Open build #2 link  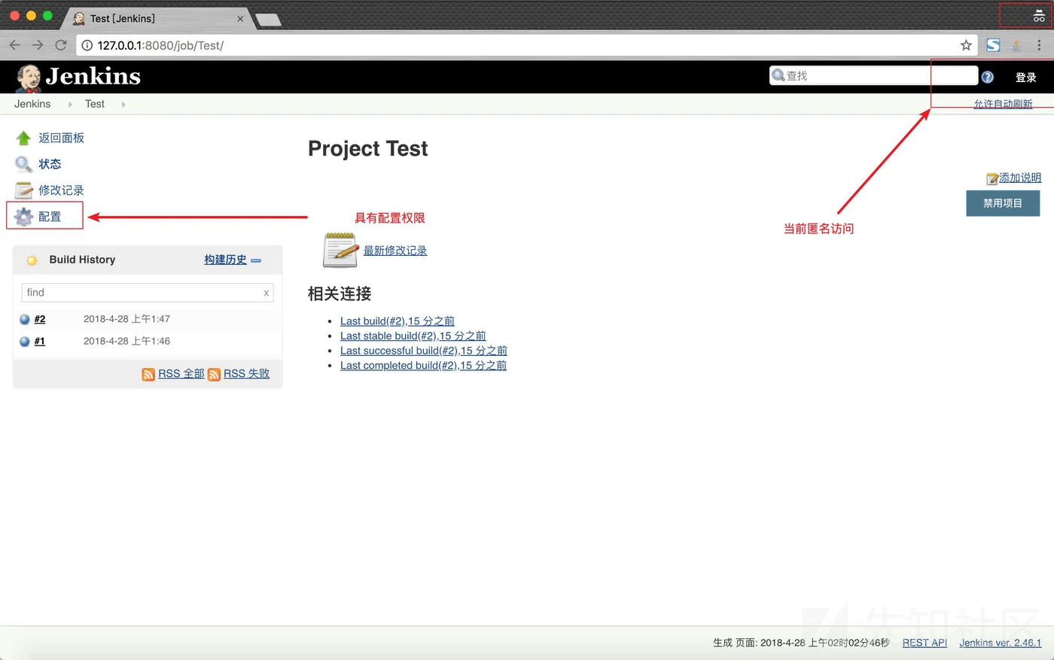tap(40, 319)
